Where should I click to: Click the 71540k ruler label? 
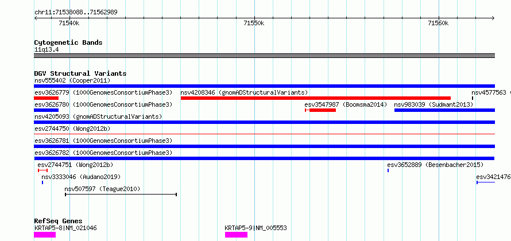[x=69, y=23]
